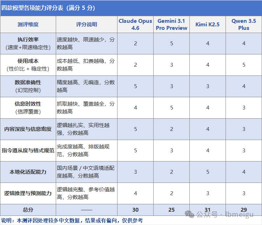Click description '精度越高、无编造，分数越高'
This screenshot has width=262, height=225.
(86, 86)
